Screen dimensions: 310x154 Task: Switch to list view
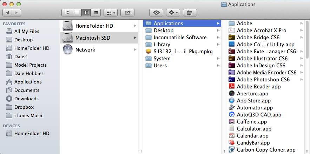coord(77,13)
